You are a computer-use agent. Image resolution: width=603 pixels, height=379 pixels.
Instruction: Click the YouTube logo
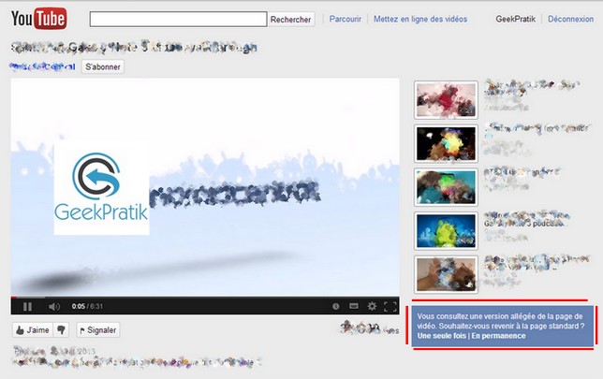click(38, 18)
